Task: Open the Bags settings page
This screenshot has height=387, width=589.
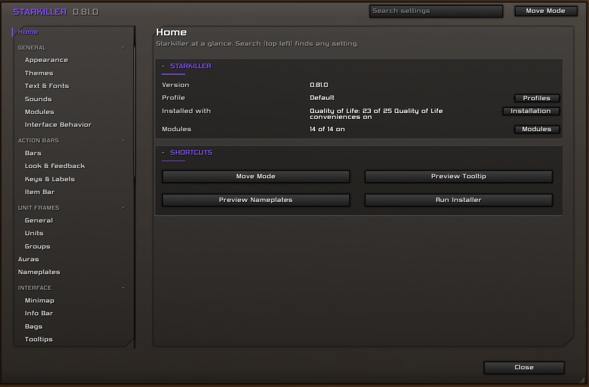Action: pos(34,326)
